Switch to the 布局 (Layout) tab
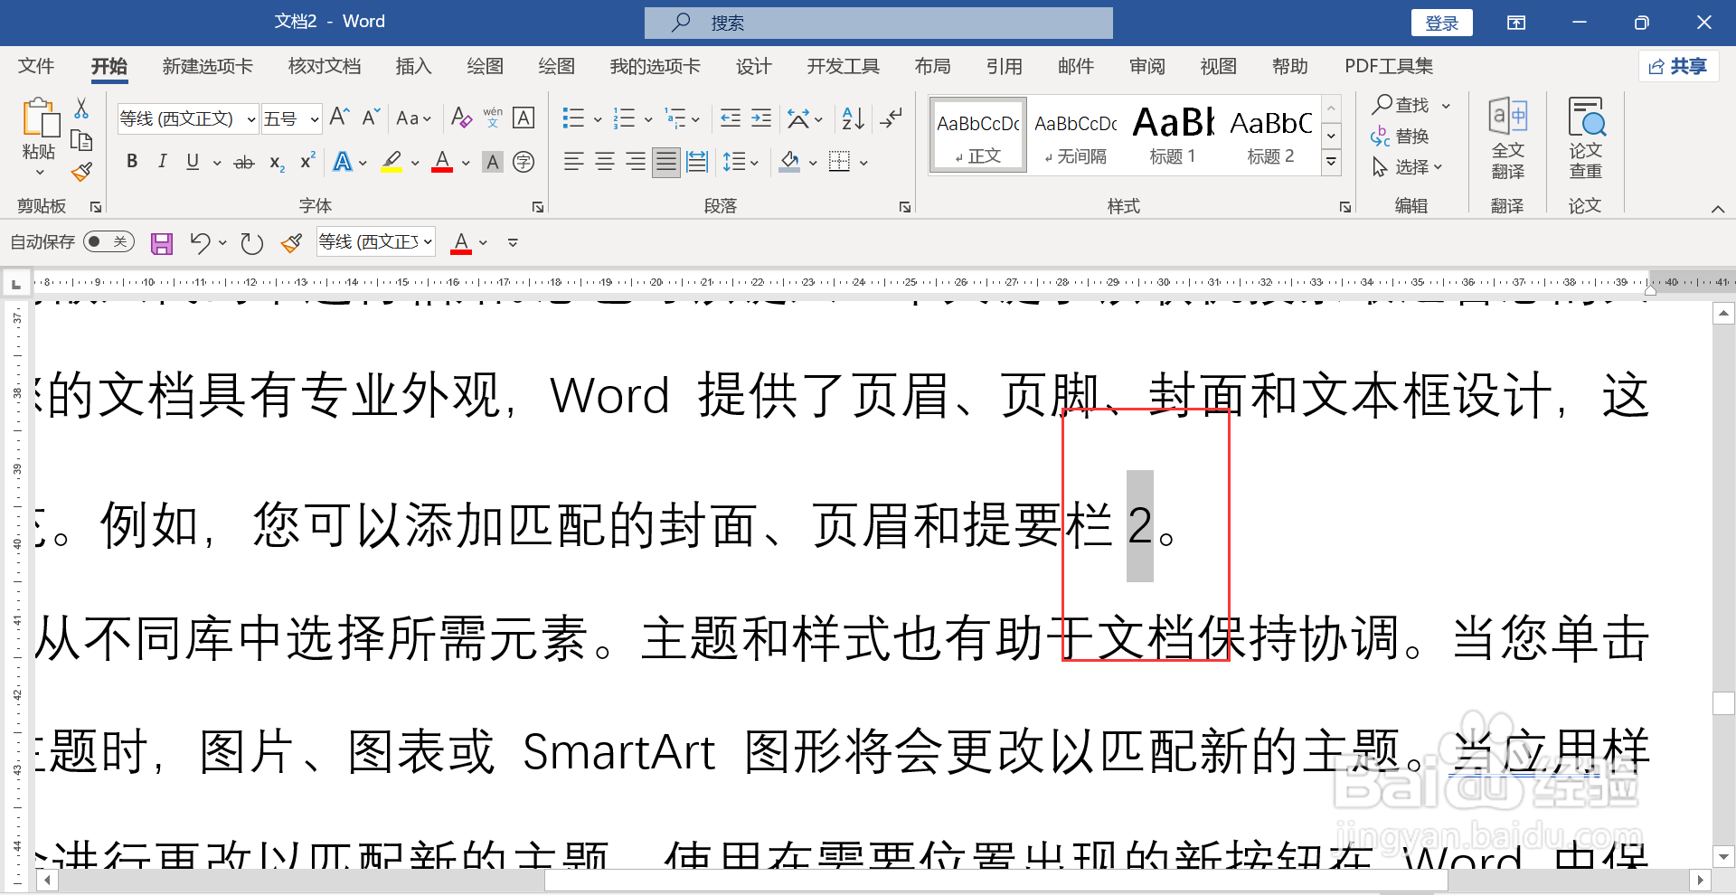The width and height of the screenshot is (1736, 895). (932, 66)
